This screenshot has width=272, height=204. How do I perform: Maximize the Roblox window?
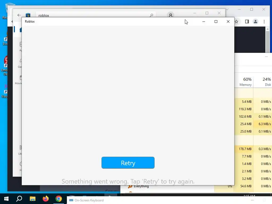coord(216,22)
